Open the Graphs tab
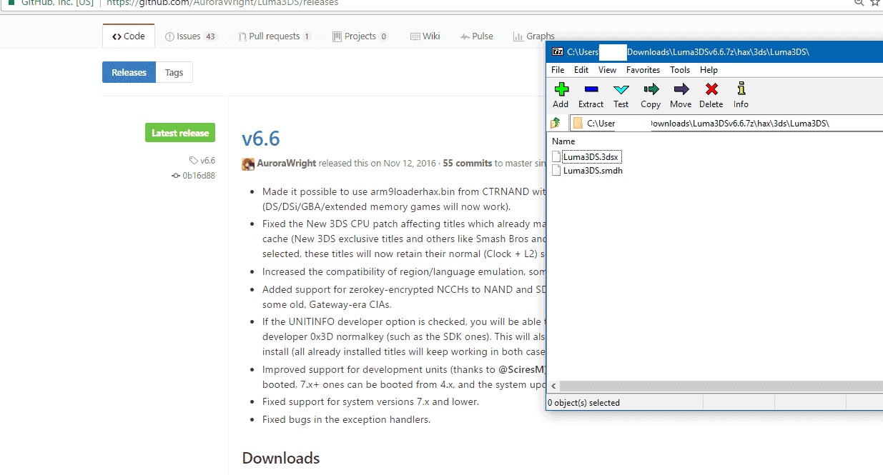883x475 pixels. (x=534, y=36)
